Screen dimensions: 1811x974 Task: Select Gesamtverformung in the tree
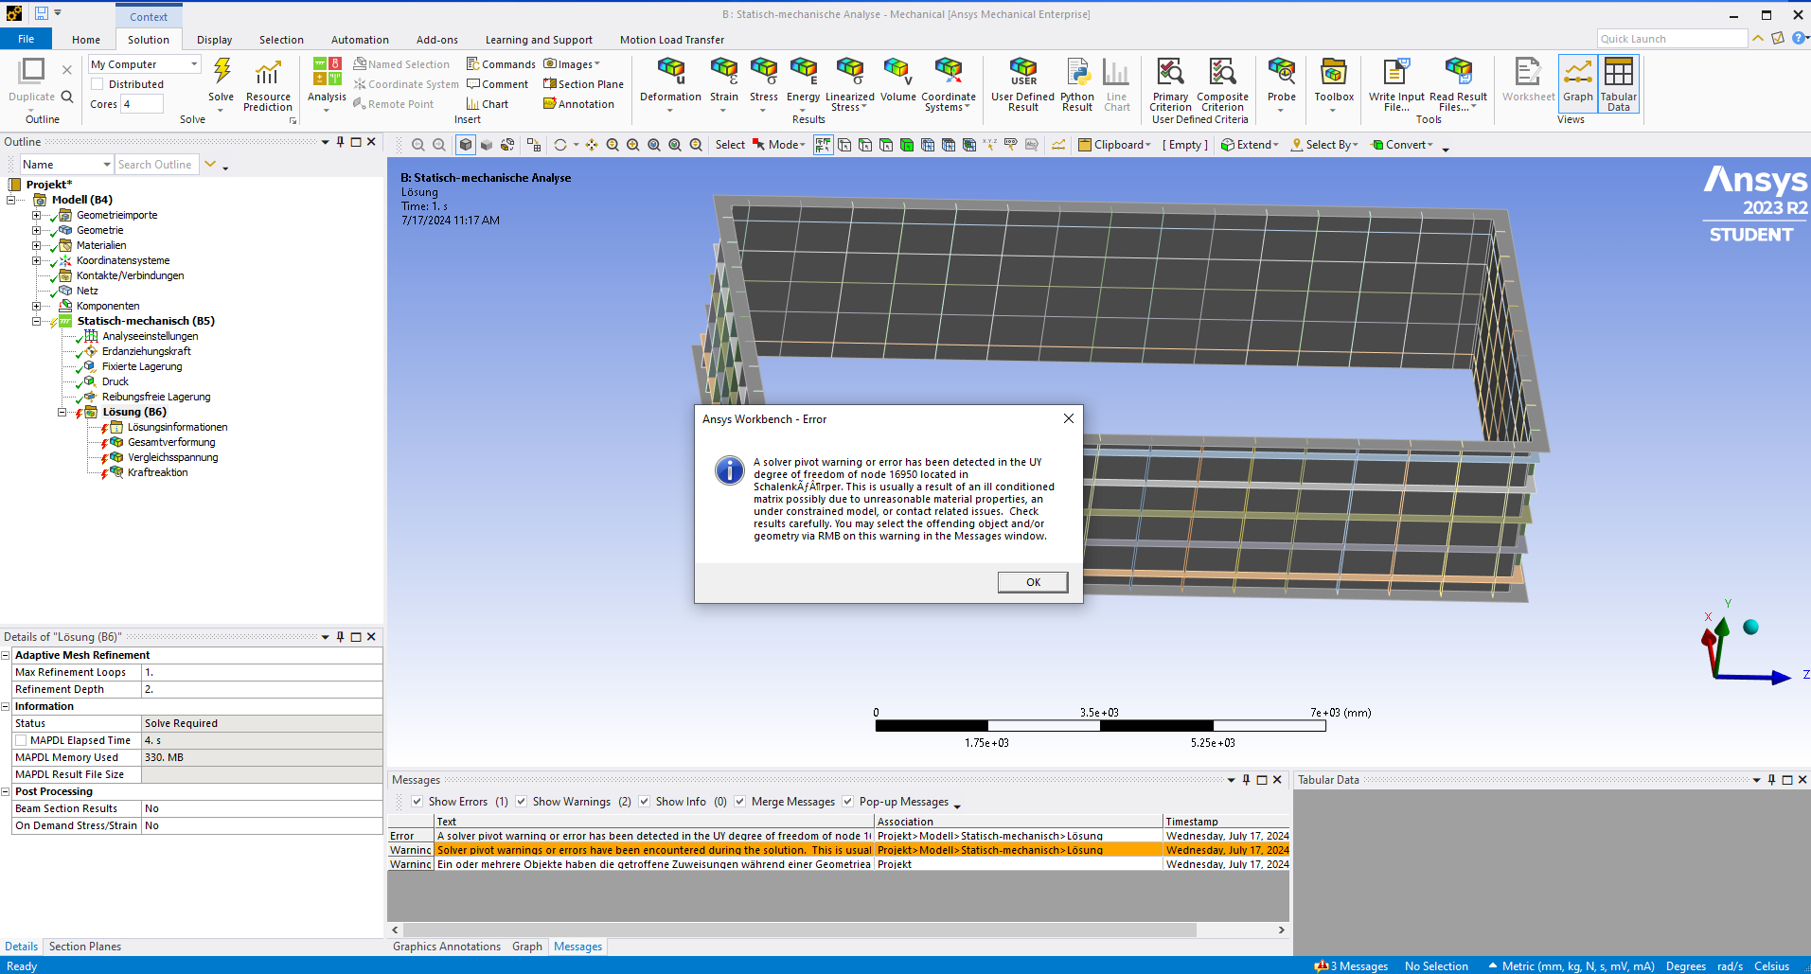pyautogui.click(x=171, y=442)
